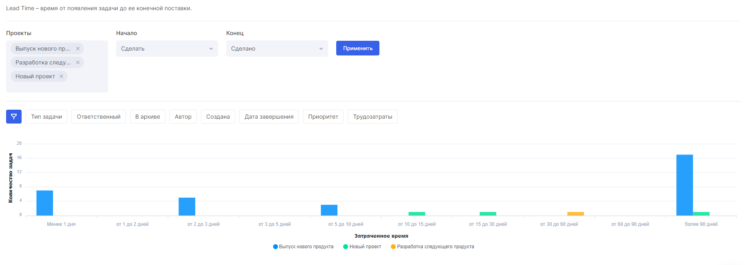Toggle "Новый проект" legend series
Image resolution: width=745 pixels, height=265 pixels.
point(362,247)
